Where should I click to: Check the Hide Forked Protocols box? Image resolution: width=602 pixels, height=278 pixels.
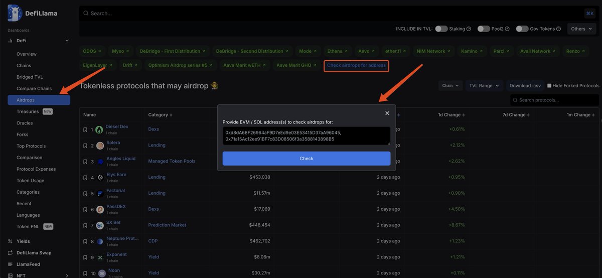[x=549, y=86]
